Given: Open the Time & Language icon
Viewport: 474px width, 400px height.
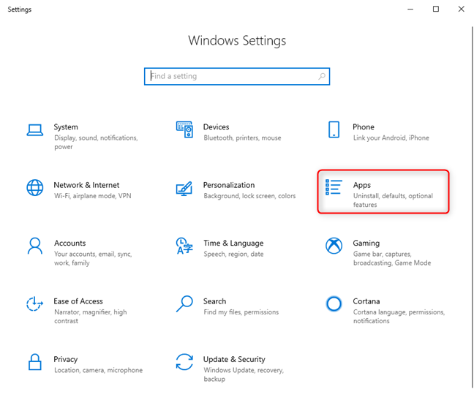Looking at the screenshot, I should [184, 246].
